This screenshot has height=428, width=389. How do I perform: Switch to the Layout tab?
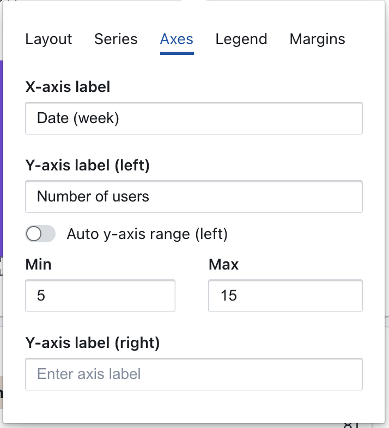click(x=48, y=39)
